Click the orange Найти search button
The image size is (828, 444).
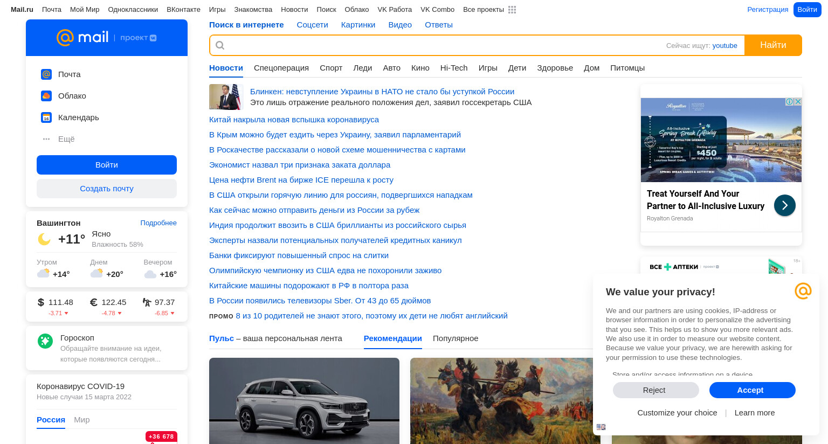[x=773, y=45]
